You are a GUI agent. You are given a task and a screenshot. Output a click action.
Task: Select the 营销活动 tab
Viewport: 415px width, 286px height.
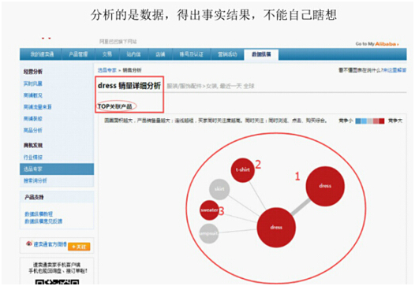(227, 54)
